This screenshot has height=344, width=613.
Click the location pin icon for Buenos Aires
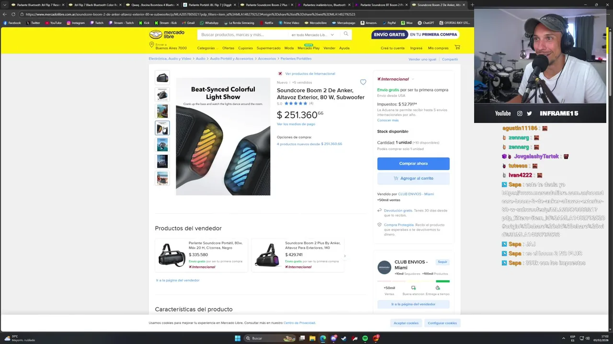pos(151,45)
